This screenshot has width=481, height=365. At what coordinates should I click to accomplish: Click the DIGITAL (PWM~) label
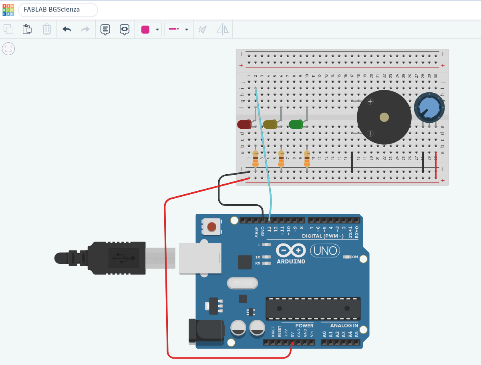coord(323,236)
